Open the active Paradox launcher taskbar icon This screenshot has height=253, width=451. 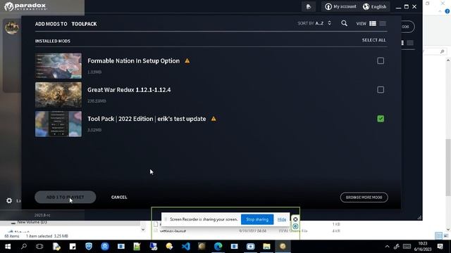point(283,247)
